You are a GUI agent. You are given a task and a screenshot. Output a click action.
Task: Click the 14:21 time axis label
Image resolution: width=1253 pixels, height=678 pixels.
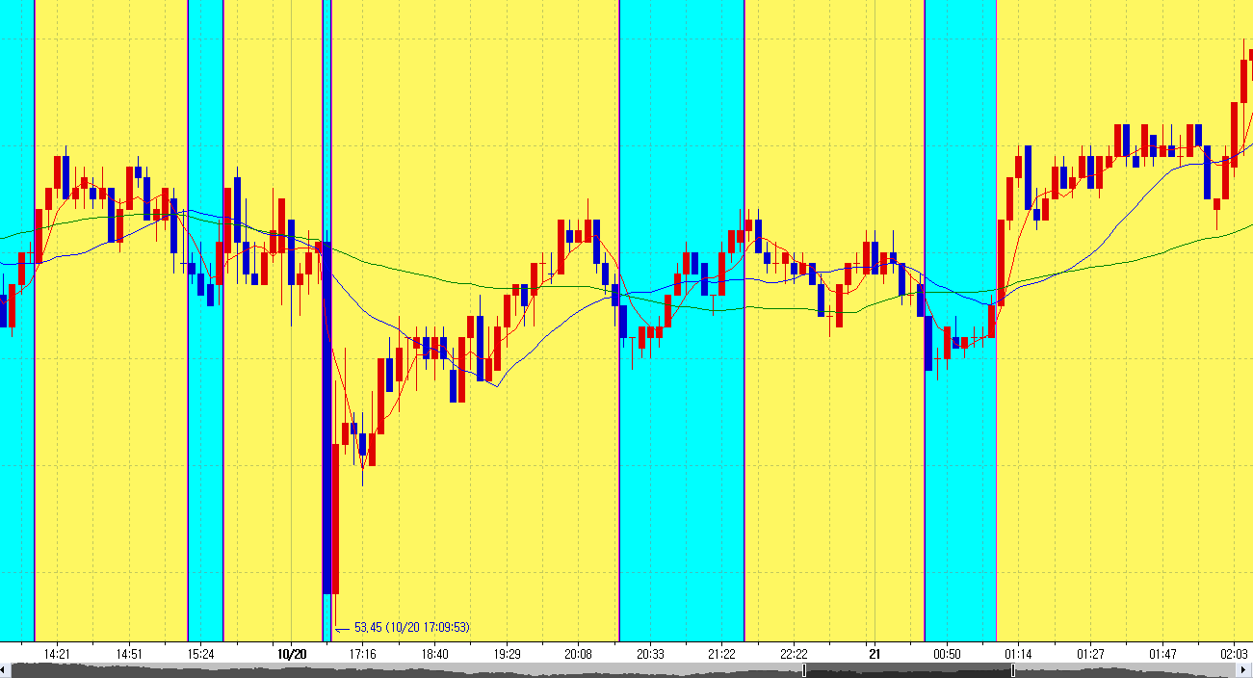point(57,654)
